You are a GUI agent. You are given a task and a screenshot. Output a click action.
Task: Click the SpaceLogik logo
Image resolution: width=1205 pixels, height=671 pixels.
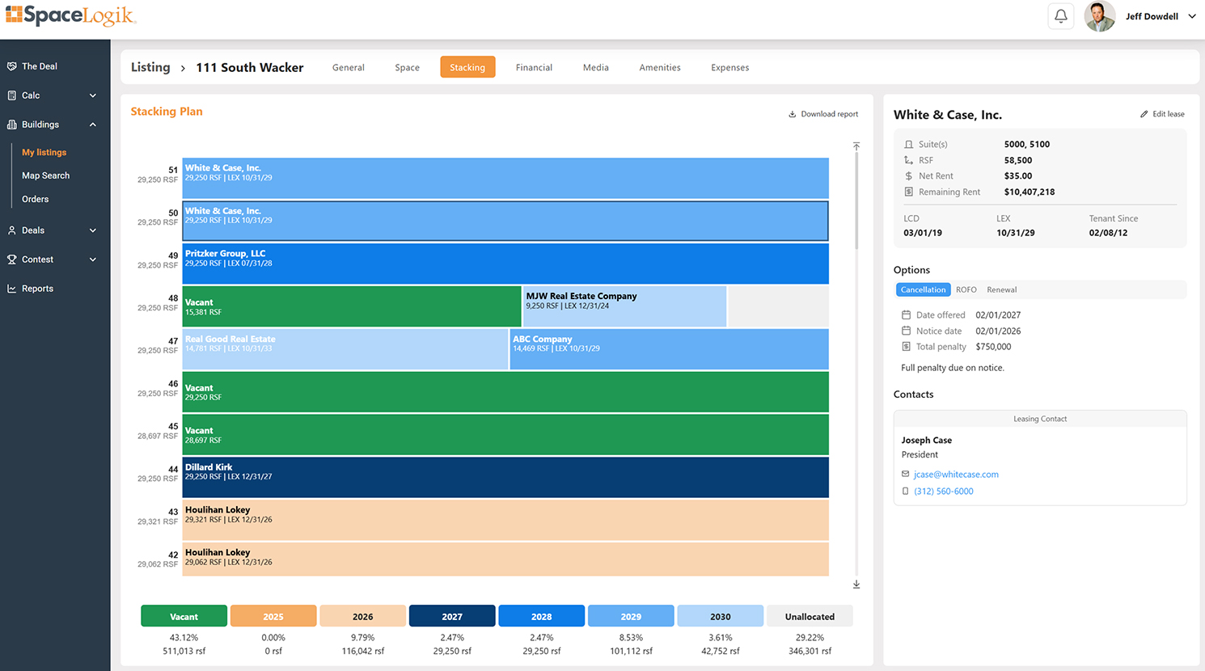coord(70,15)
